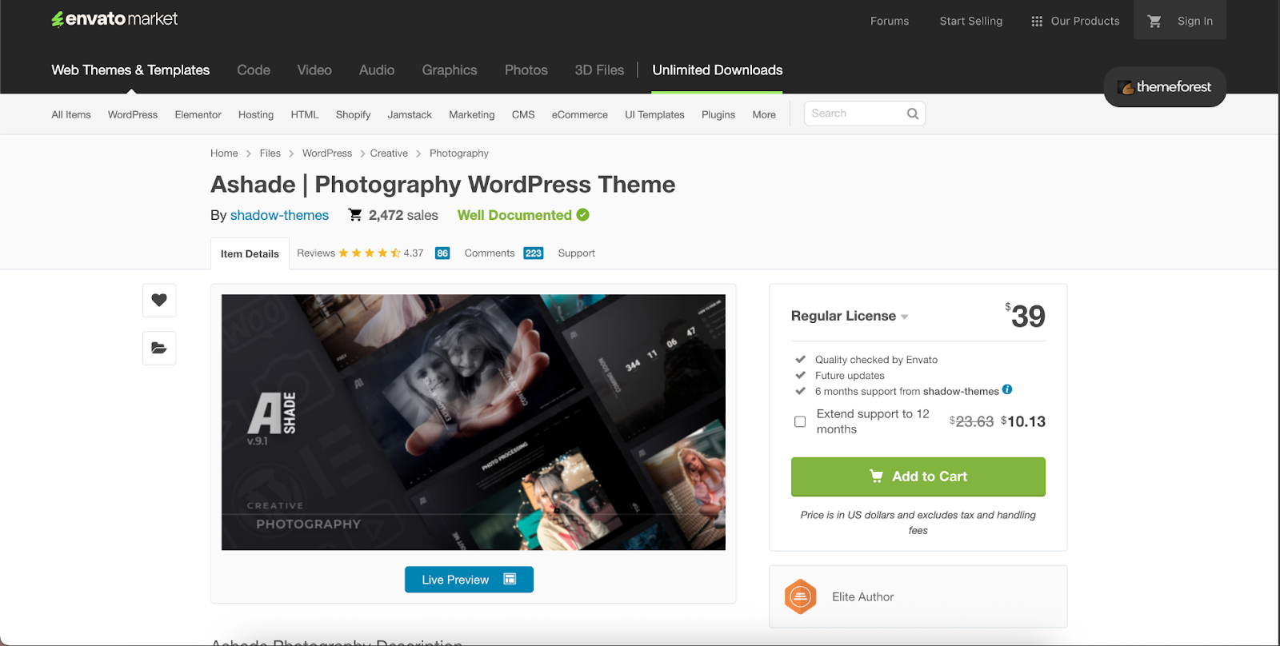Focus the Search input field
The height and width of the screenshot is (646, 1280).
point(854,114)
